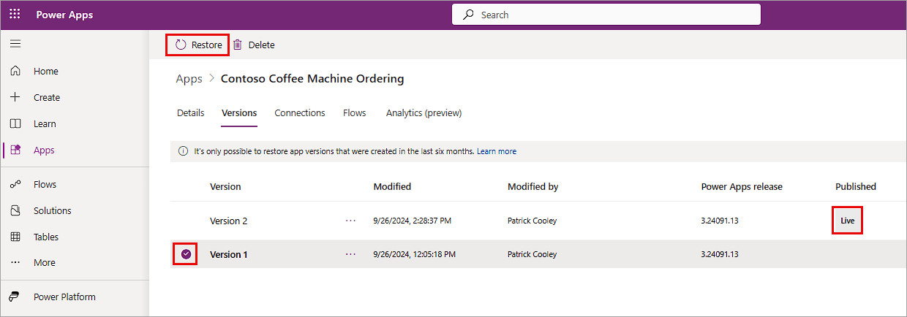This screenshot has height=317, width=907.
Task: Open the Version 1 more options ellipsis
Action: tap(350, 254)
